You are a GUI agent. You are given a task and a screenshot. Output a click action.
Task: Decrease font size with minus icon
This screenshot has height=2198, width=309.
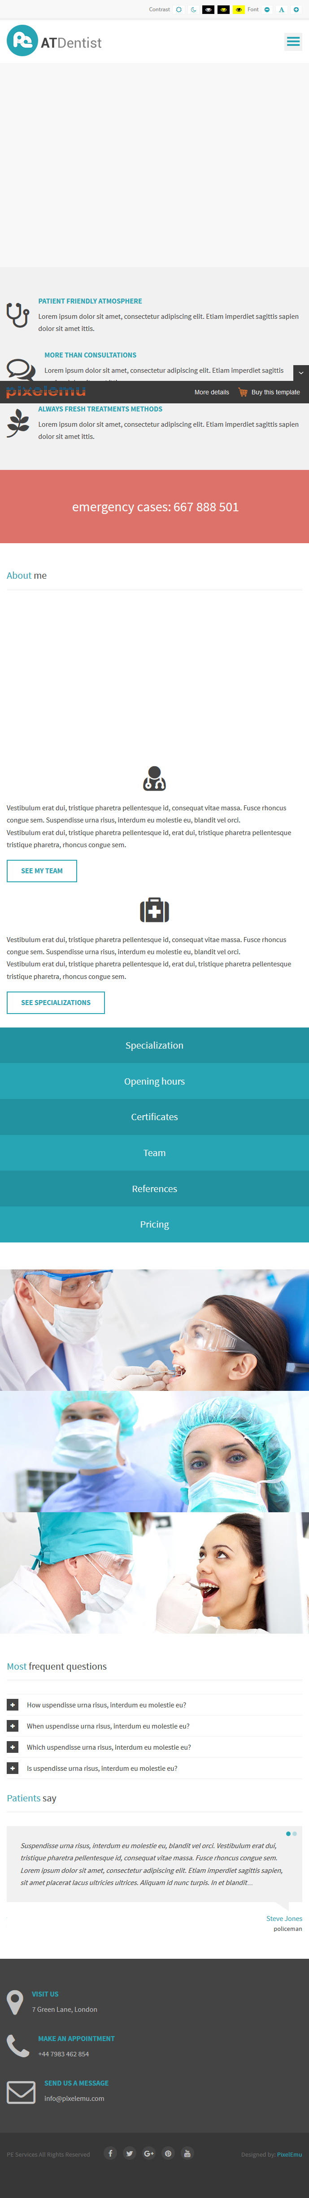[x=267, y=9]
